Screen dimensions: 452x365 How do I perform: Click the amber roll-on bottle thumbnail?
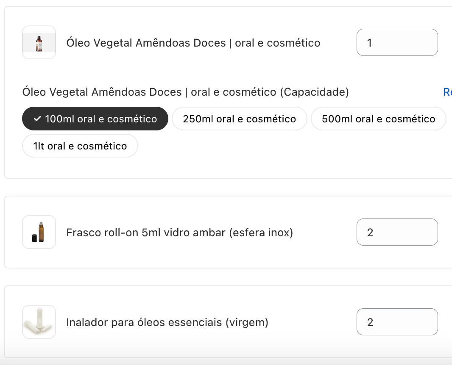pos(39,232)
